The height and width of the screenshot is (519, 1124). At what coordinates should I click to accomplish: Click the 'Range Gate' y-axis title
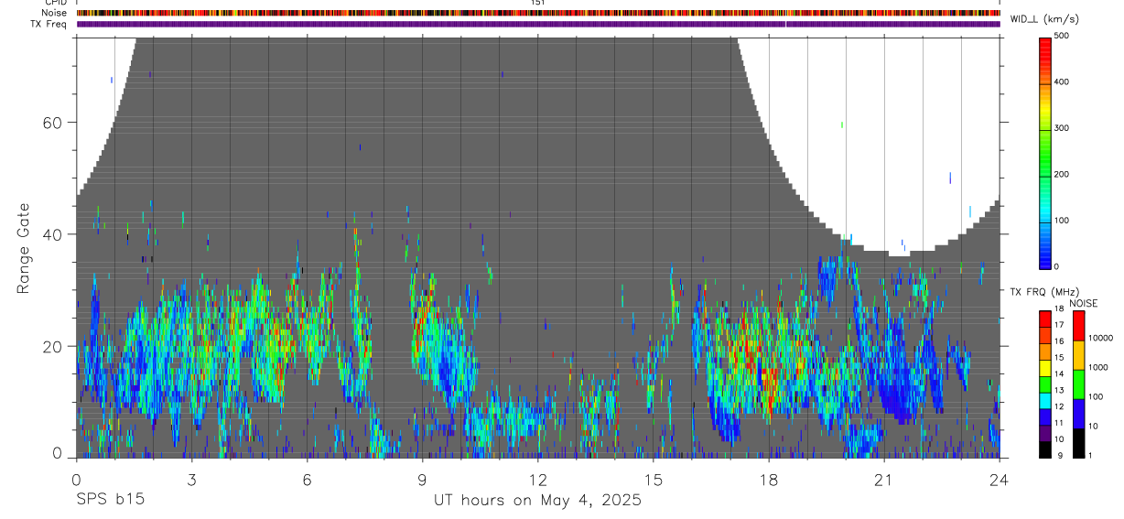coord(25,248)
